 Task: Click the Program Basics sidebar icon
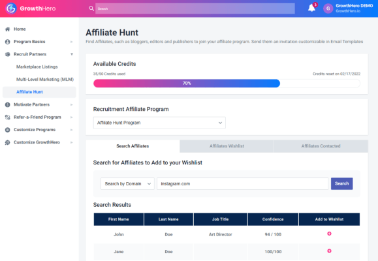[7, 42]
